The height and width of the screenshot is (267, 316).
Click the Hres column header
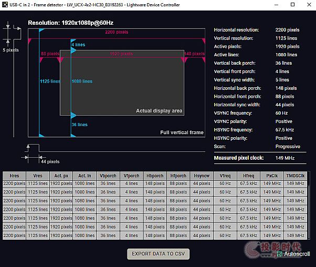[x=14, y=176]
